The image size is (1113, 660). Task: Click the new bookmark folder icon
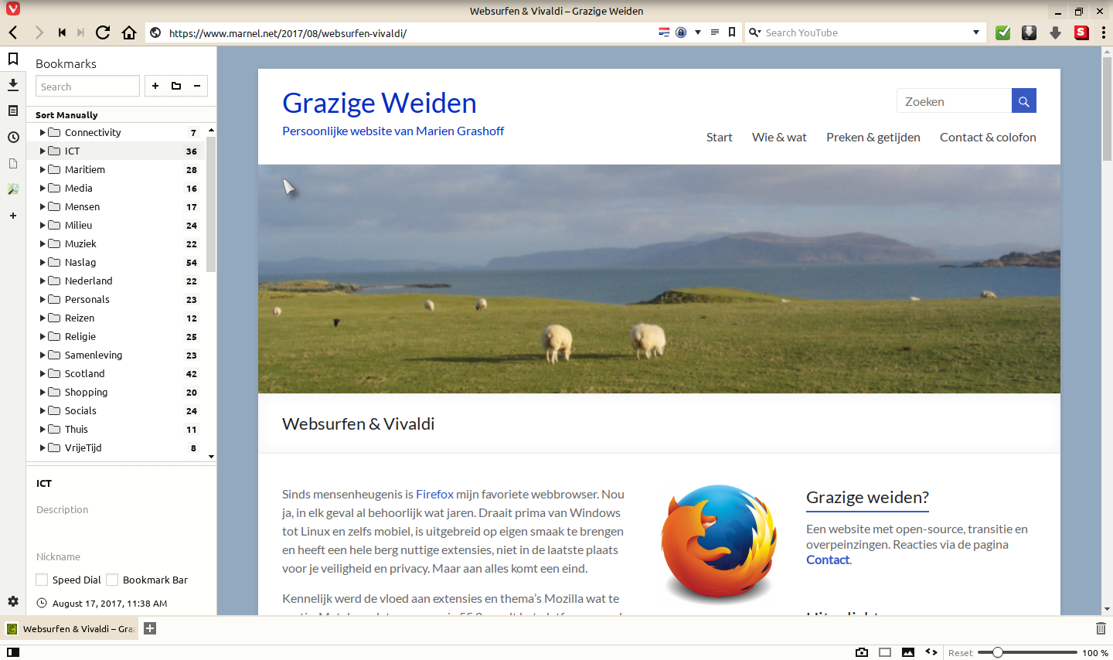coord(176,86)
